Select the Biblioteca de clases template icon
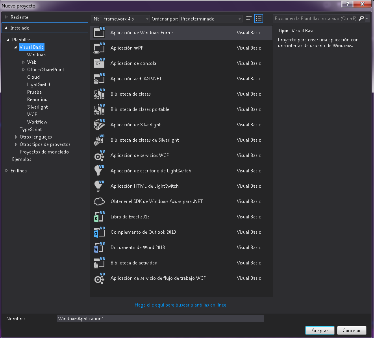Screen dimensions: 374x338 tap(99, 94)
